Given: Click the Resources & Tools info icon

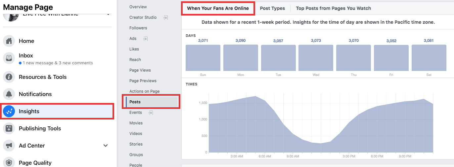Looking at the screenshot, I should [x=9, y=77].
